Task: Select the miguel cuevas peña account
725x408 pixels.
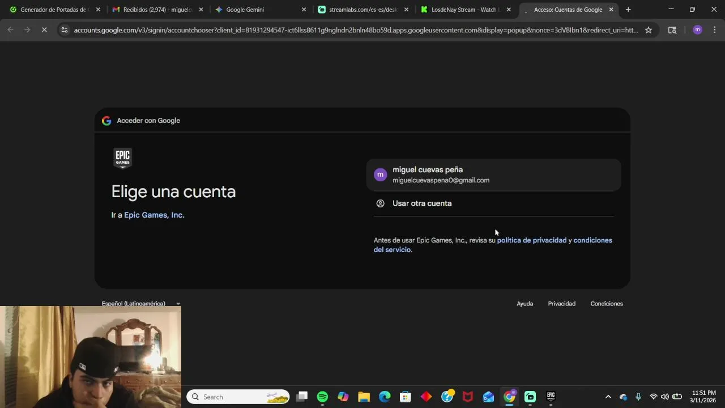Action: coord(493,175)
